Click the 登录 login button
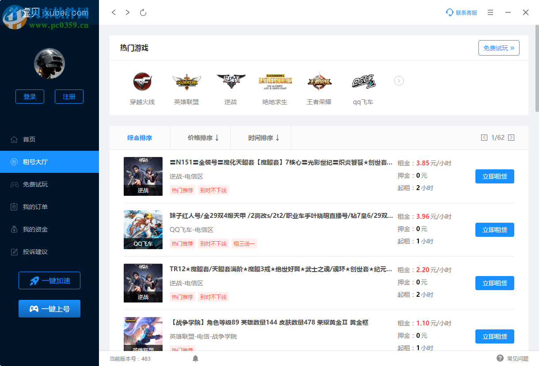The width and height of the screenshot is (539, 366). (x=30, y=97)
